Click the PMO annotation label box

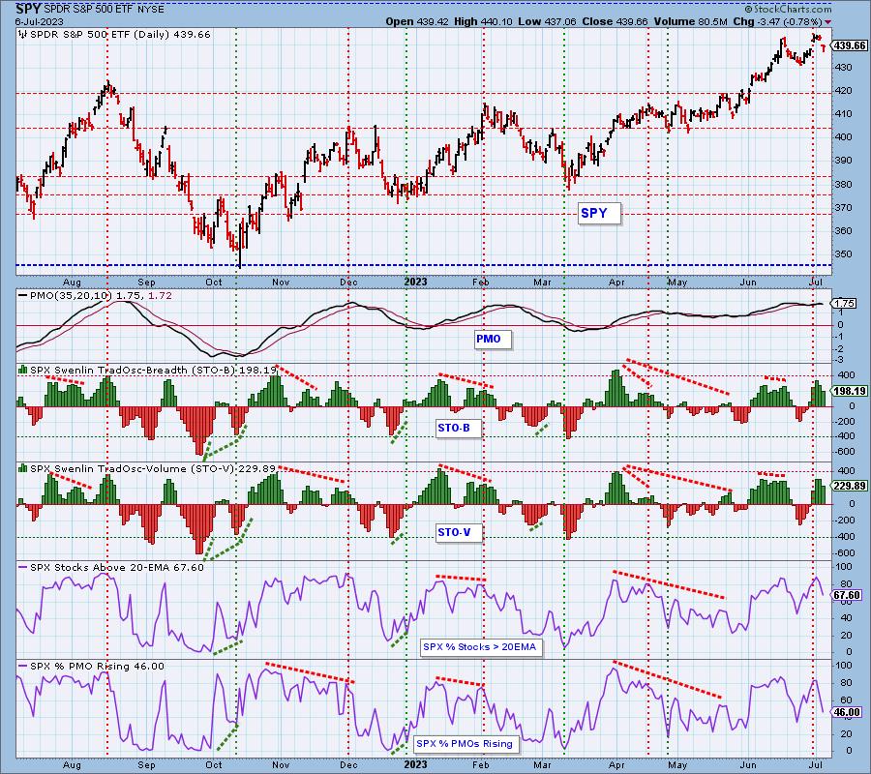(x=493, y=339)
